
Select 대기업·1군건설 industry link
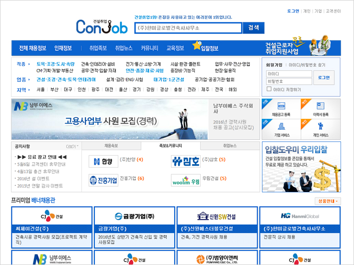click(x=169, y=79)
